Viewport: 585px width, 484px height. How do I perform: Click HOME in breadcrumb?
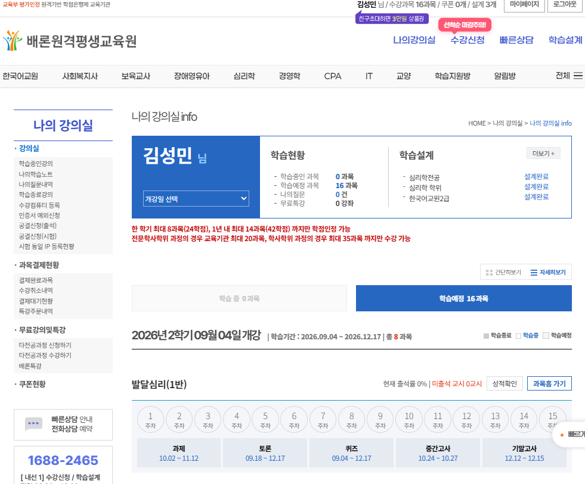(477, 123)
